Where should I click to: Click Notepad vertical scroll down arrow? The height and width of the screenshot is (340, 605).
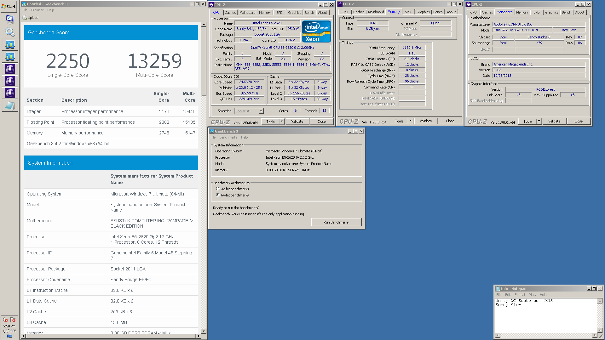pyautogui.click(x=600, y=330)
